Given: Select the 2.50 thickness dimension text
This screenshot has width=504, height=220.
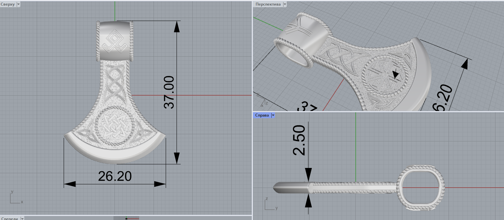Looking at the screenshot, I should [299, 140].
